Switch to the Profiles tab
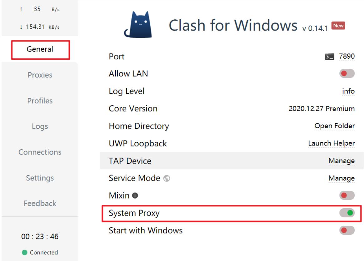 tap(40, 101)
